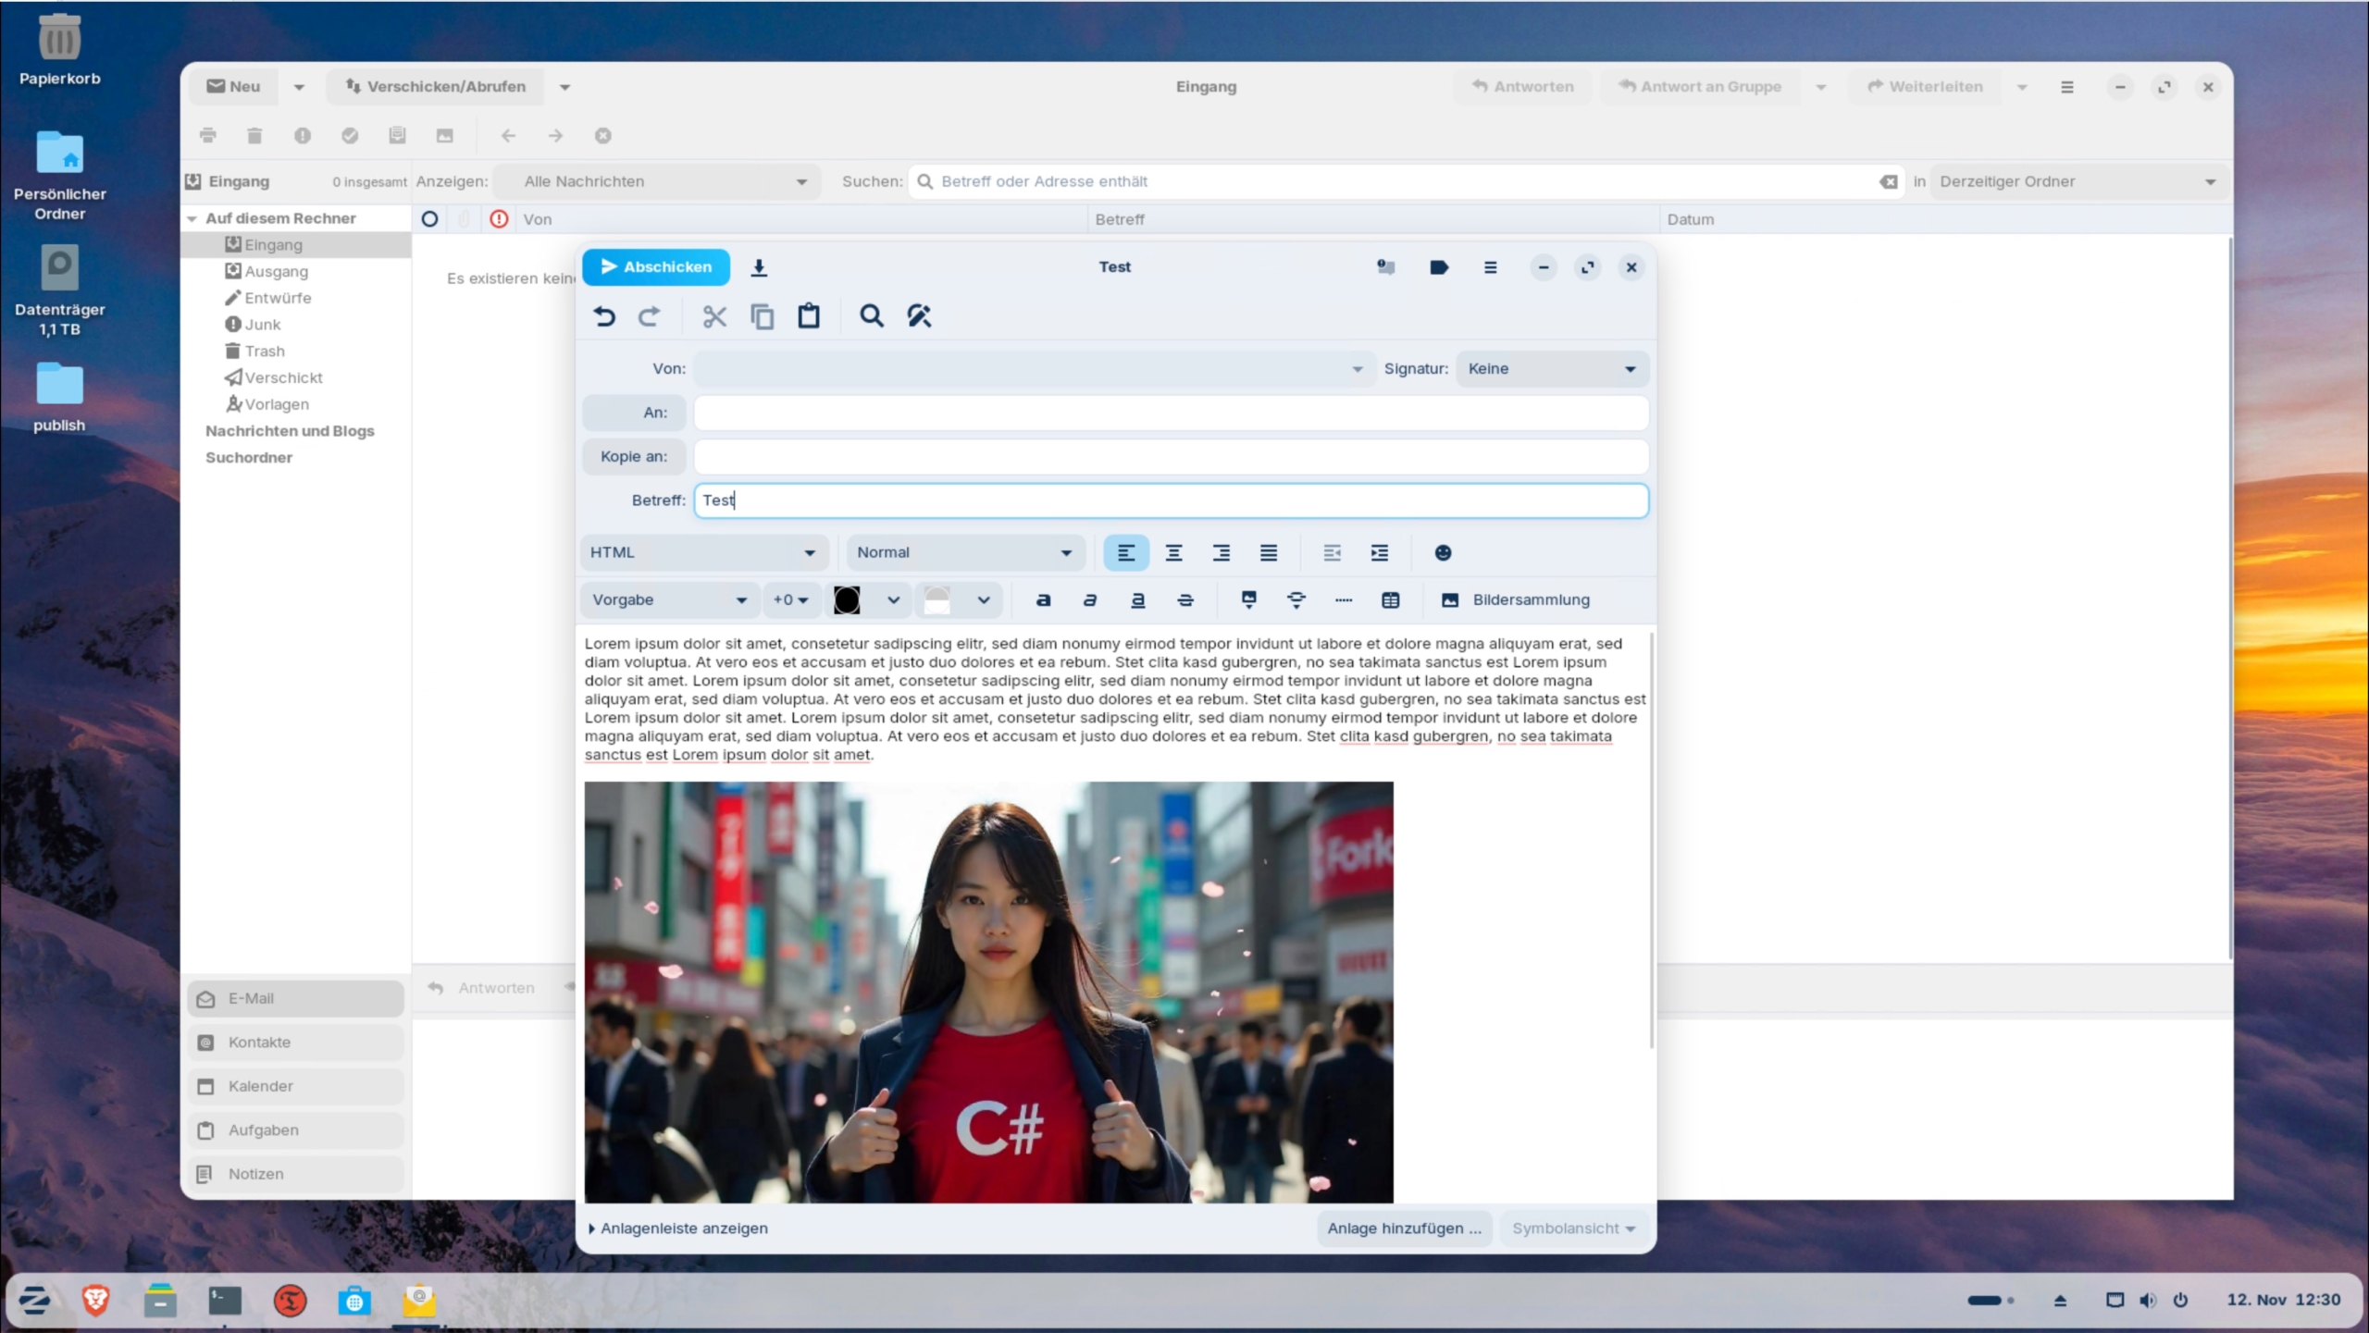2369x1333 pixels.
Task: Click the black font color swatch
Action: (847, 600)
